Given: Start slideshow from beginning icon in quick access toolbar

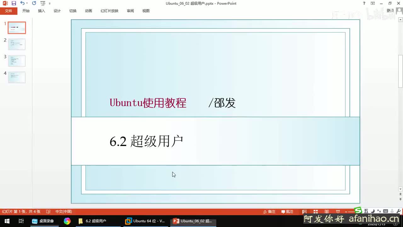Looking at the screenshot, I should [x=43, y=3].
